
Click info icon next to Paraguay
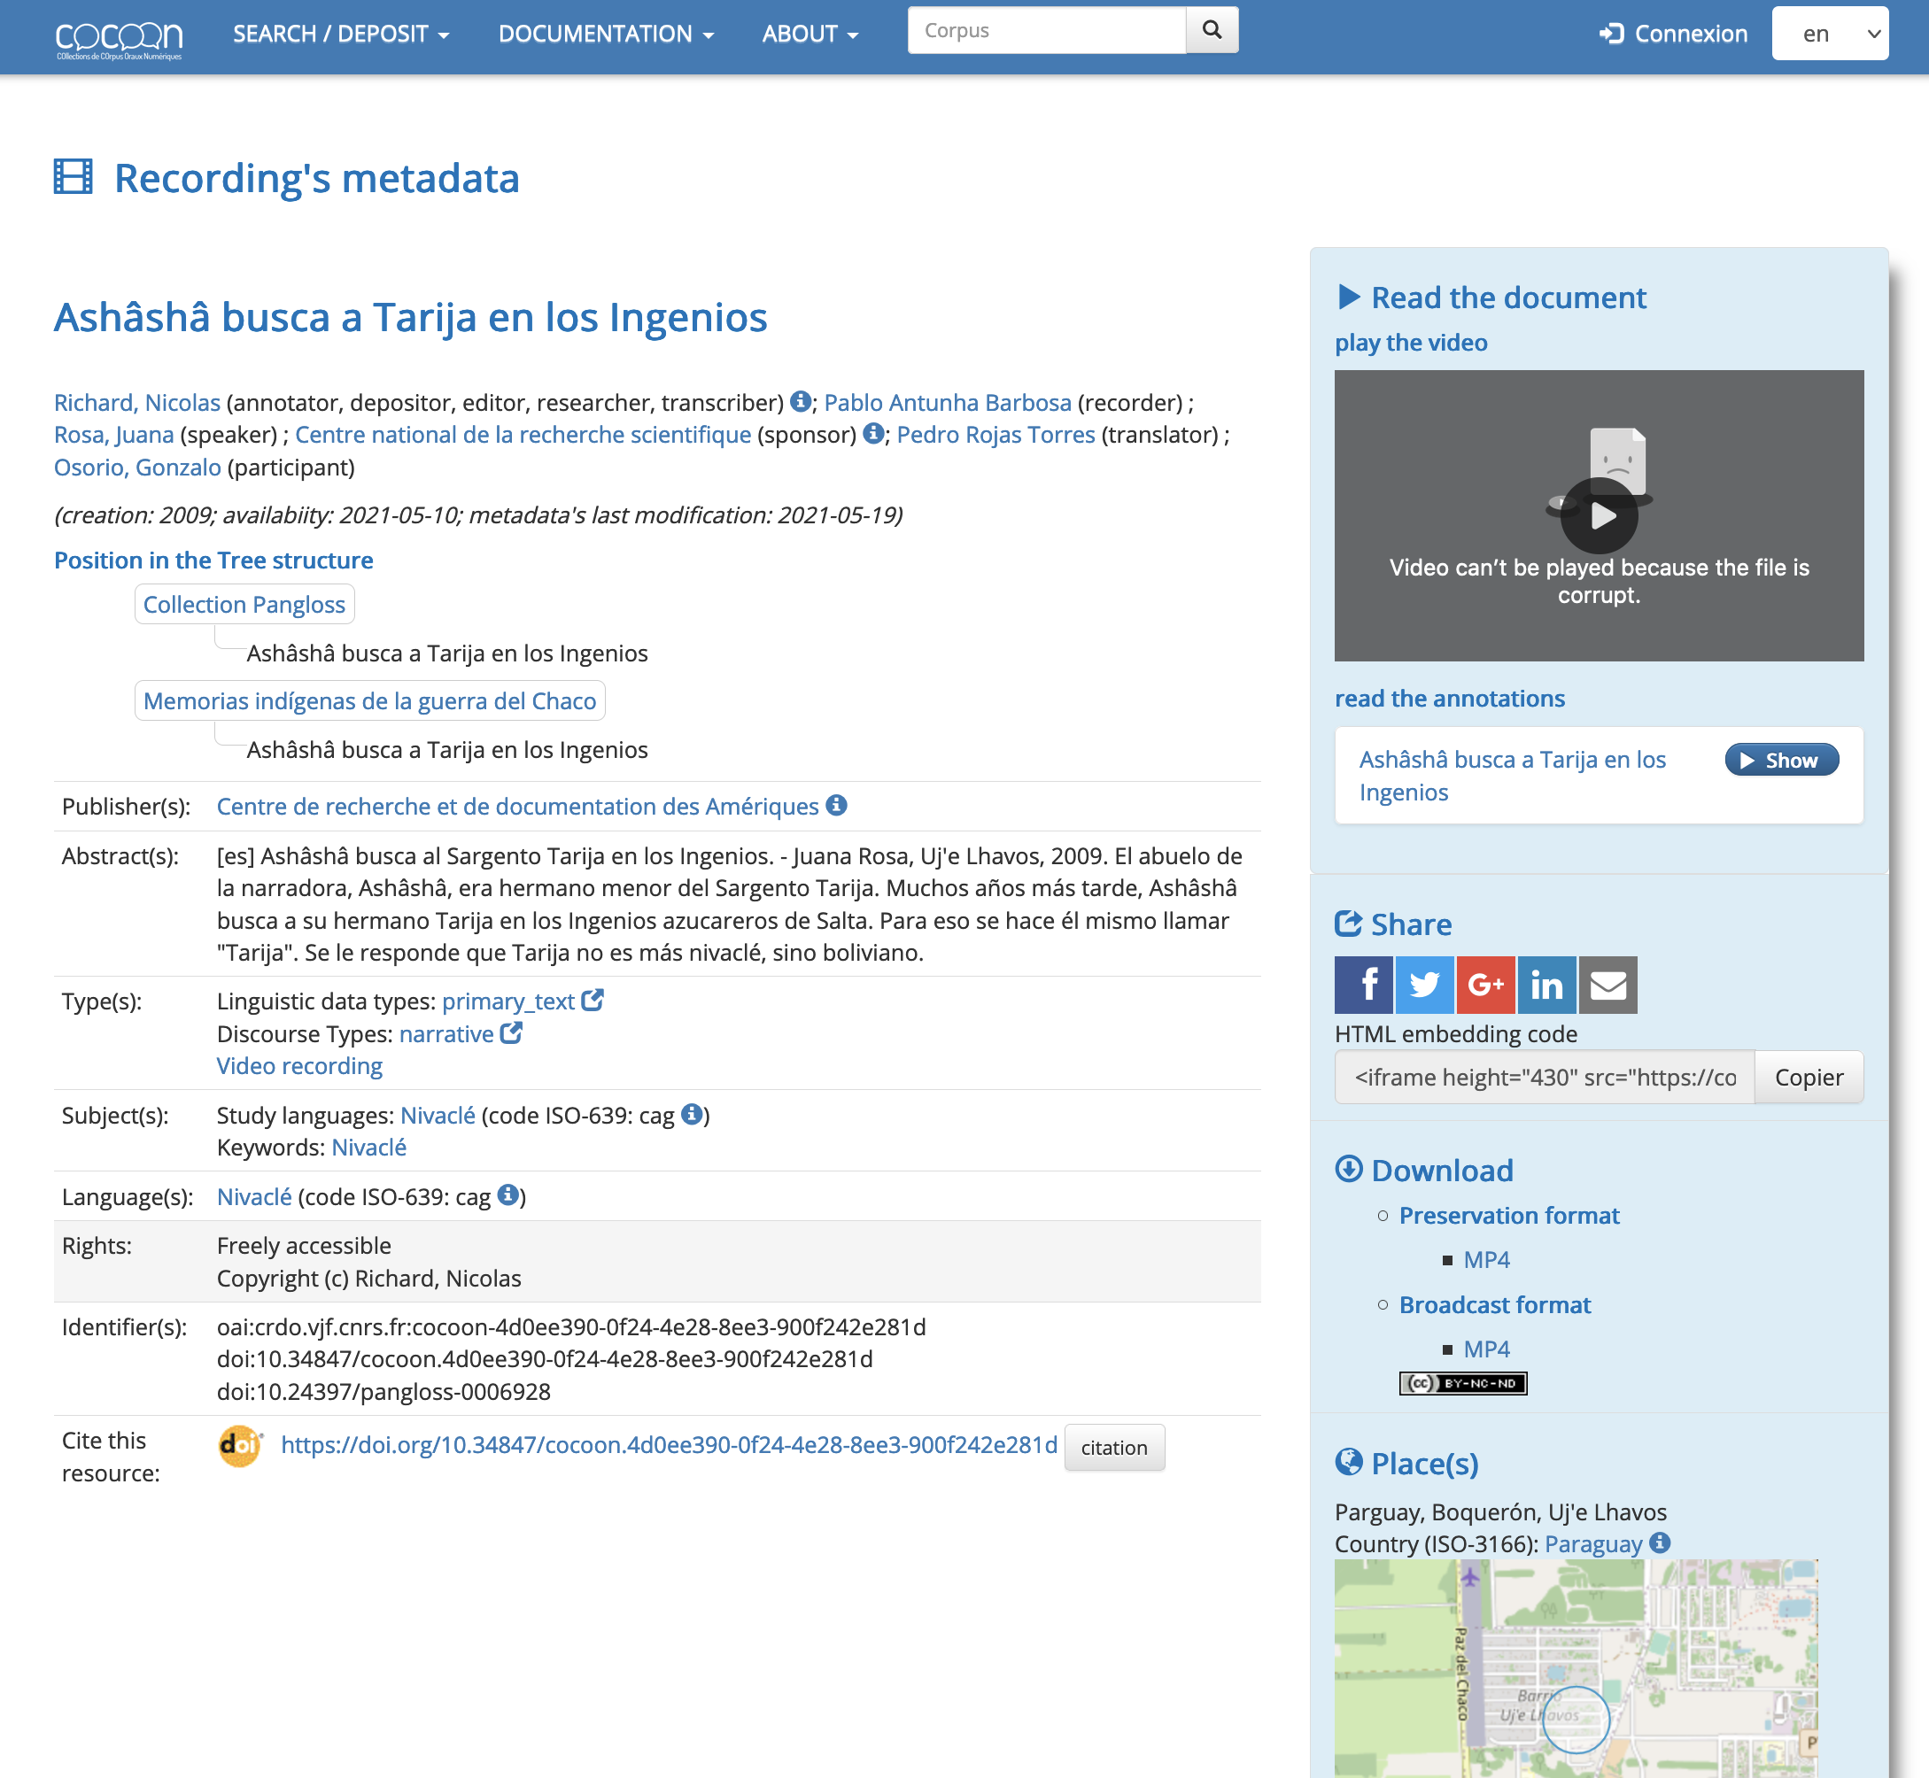pyautogui.click(x=1661, y=1543)
